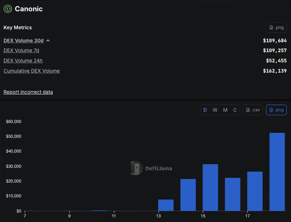The width and height of the screenshot is (291, 222).
Task: Click the bar at day 14
Action: (188, 195)
